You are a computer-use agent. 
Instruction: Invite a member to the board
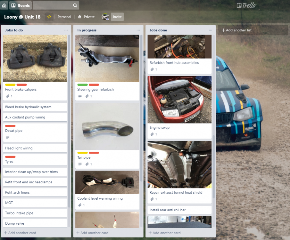pyautogui.click(x=117, y=17)
